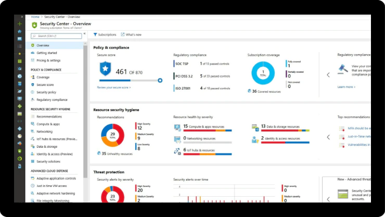Click the secure score progress bar star marker
Viewport: 385px width, 217px height.
[160, 80]
